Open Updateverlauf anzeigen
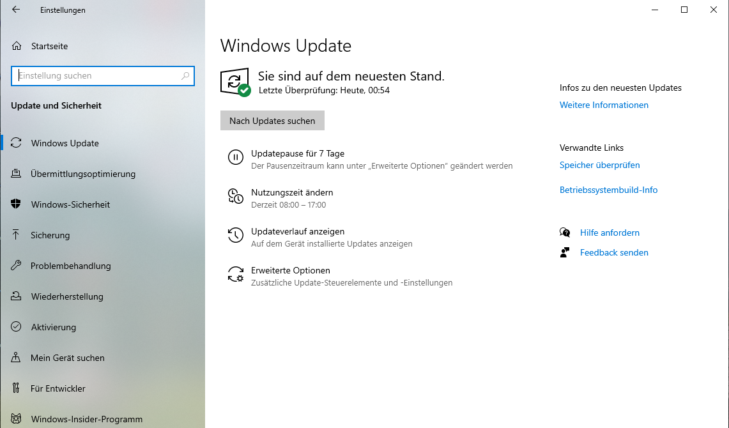729x428 pixels. (x=298, y=231)
